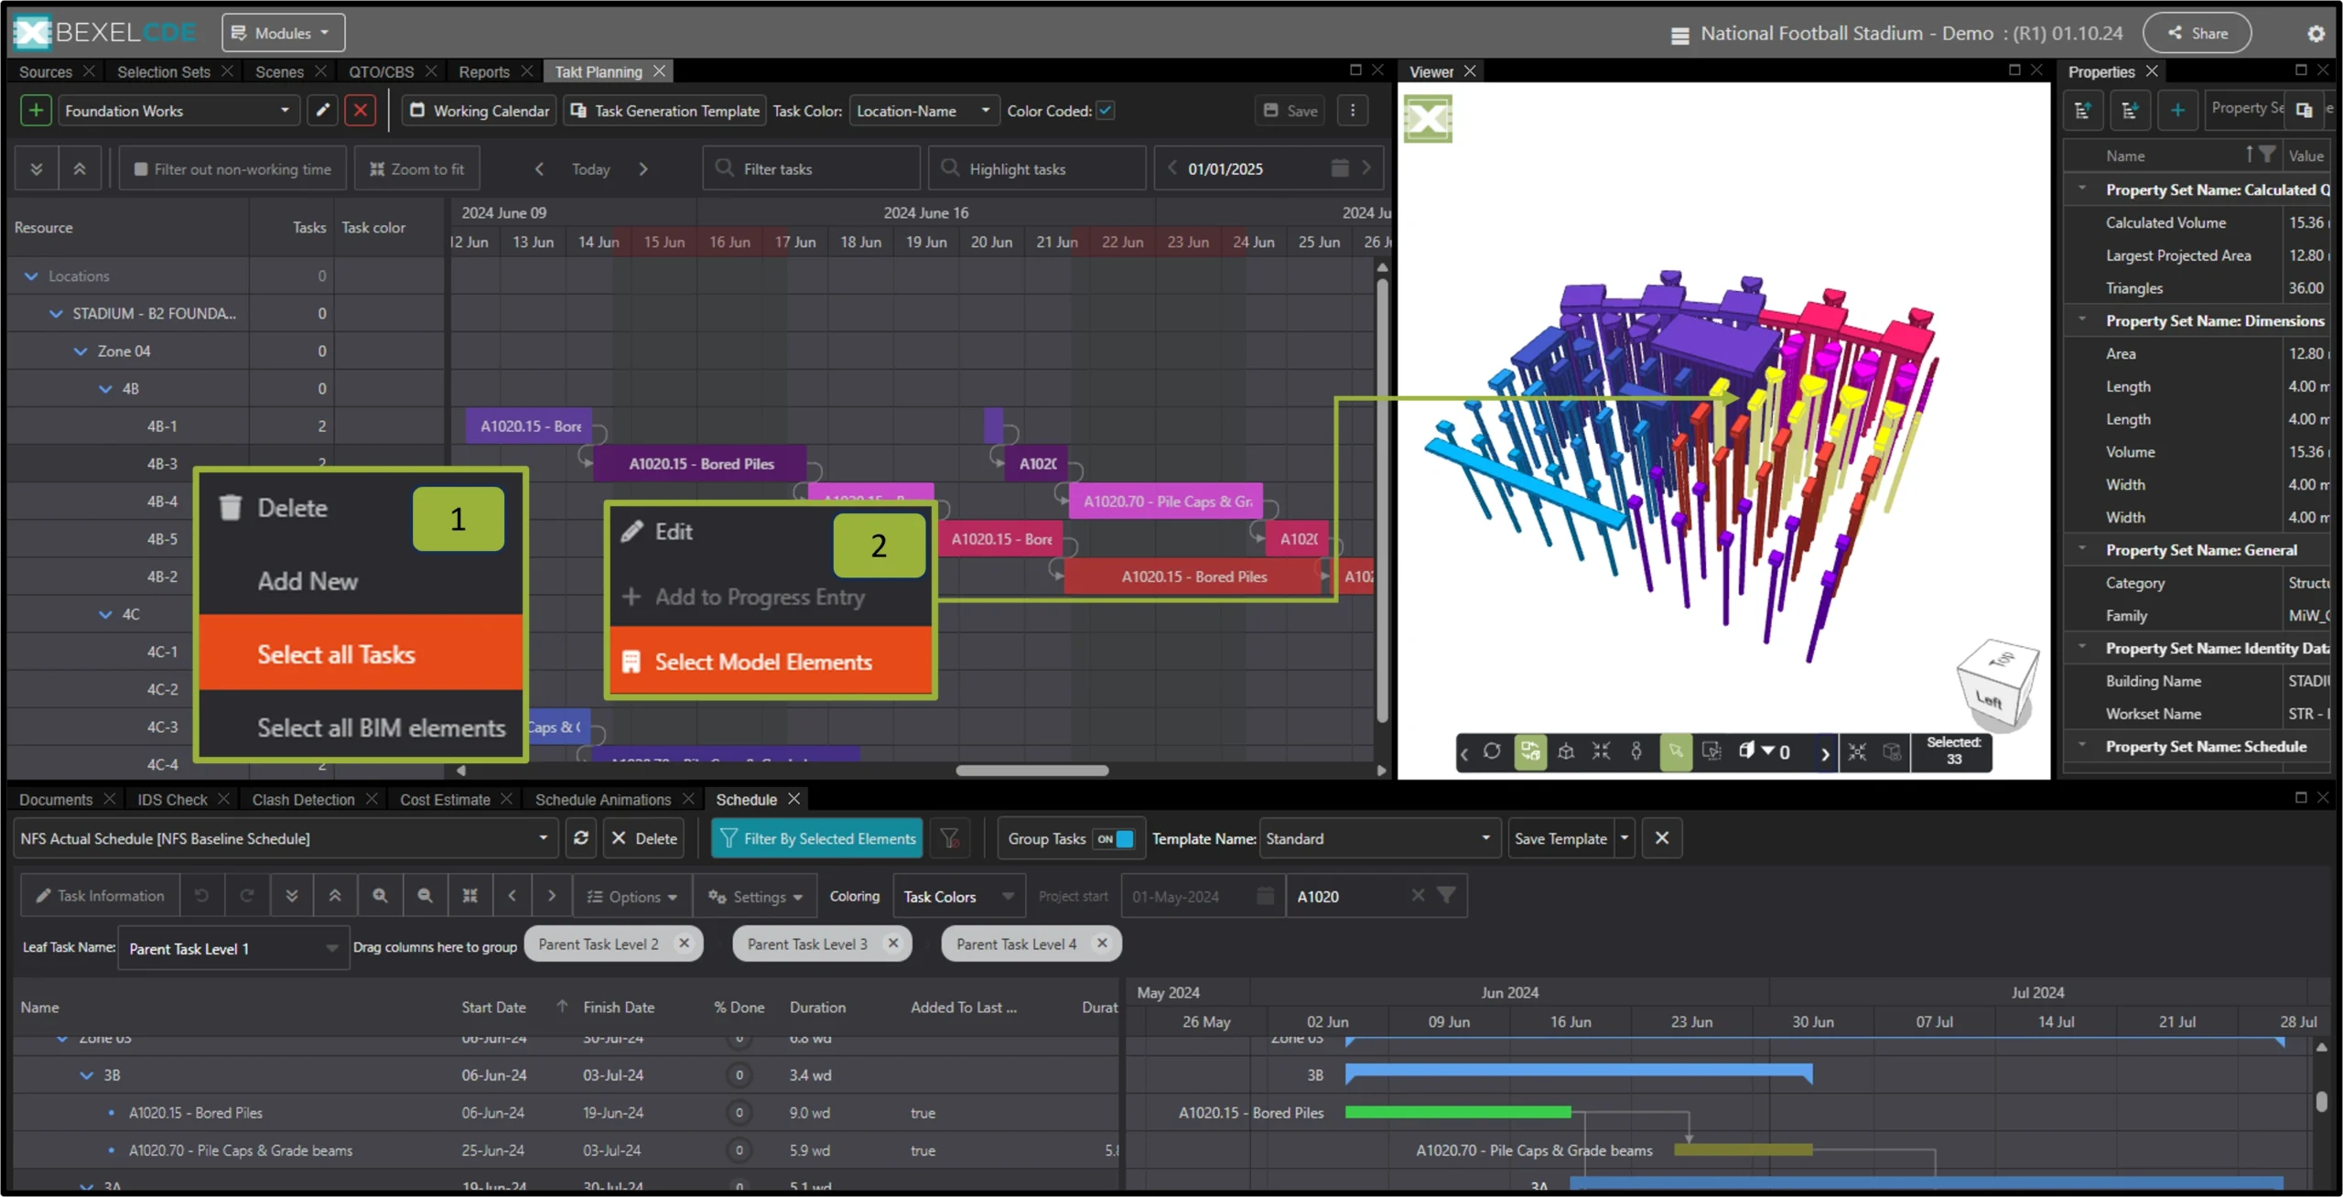Screen dimensions: 2343x1197
Task: Click Working Calendar button
Action: coord(480,111)
